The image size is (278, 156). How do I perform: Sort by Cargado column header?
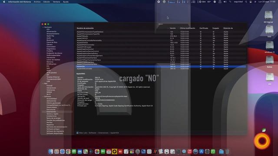(215, 28)
